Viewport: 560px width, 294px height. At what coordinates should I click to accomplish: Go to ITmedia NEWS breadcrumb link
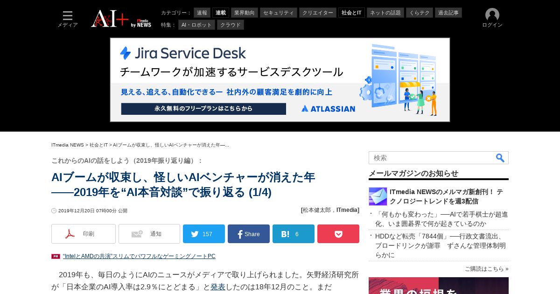[68, 145]
